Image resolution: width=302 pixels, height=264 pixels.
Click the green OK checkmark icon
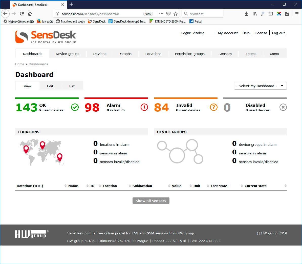75,107
